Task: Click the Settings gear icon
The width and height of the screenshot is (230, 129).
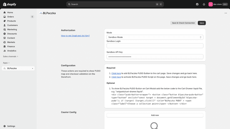Action: pos(4,126)
